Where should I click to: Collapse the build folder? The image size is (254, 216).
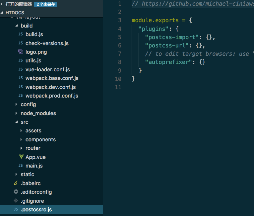coord(17,26)
